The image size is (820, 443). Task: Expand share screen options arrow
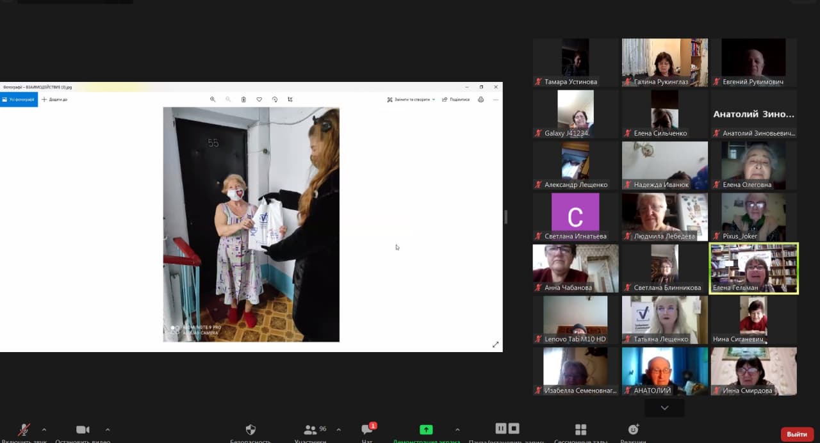(x=457, y=430)
